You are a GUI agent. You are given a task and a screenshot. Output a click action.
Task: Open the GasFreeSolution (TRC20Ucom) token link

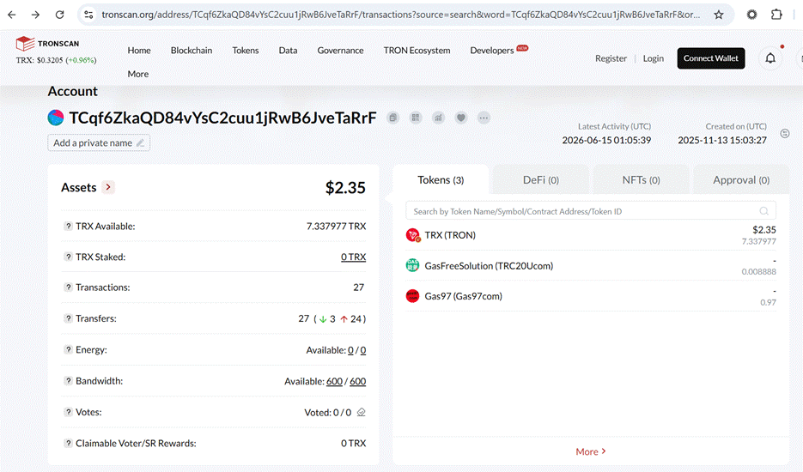click(489, 266)
